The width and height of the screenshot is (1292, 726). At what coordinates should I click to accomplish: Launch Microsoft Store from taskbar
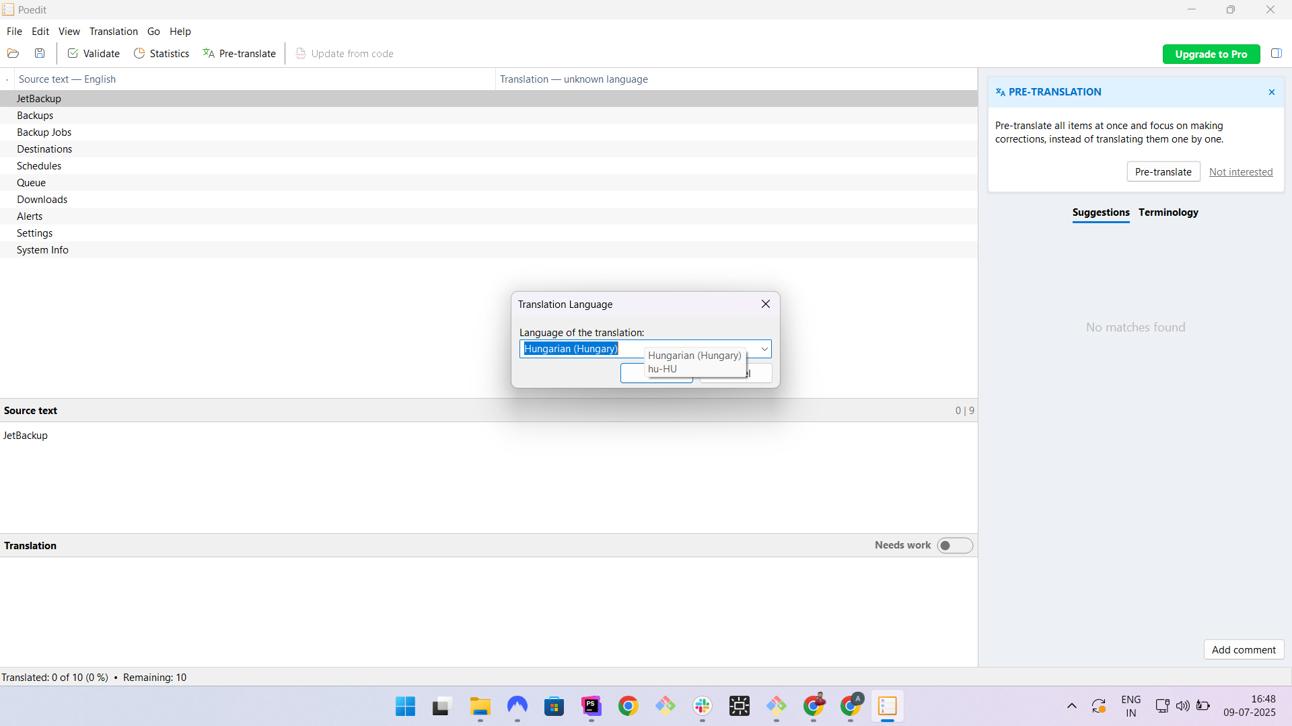pyautogui.click(x=554, y=707)
